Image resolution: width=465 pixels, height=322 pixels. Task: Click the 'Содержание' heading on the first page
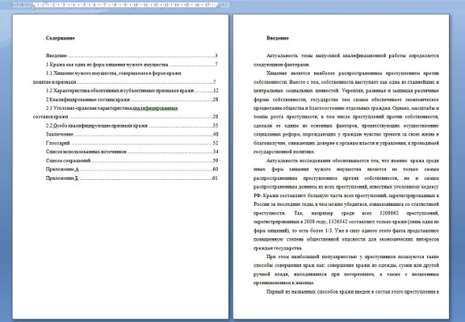61,38
